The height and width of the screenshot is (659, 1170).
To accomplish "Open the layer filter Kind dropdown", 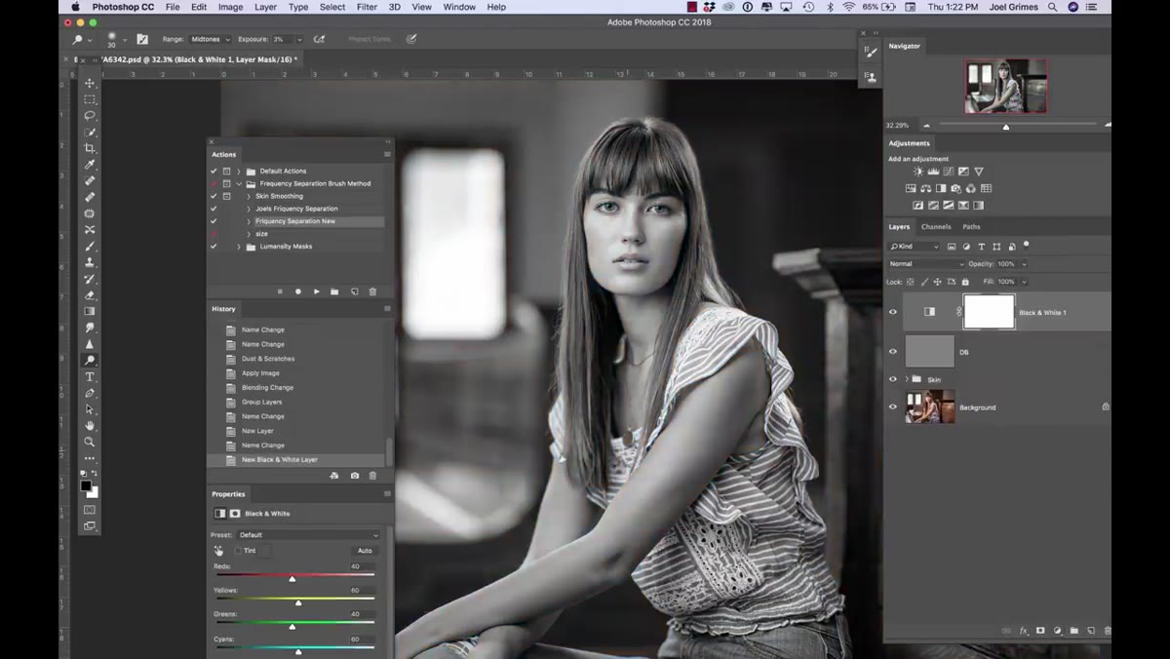I will (x=914, y=247).
